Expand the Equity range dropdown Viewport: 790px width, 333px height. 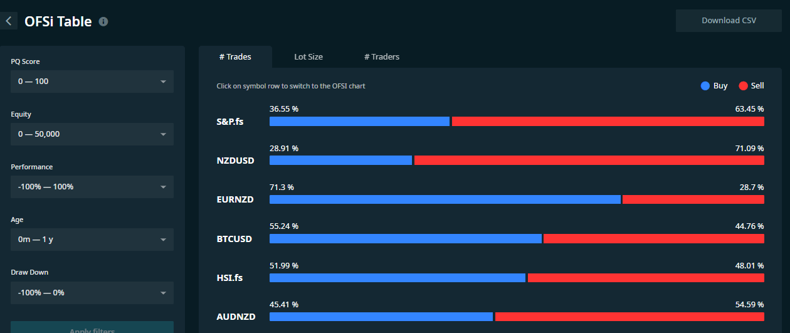[x=92, y=134]
